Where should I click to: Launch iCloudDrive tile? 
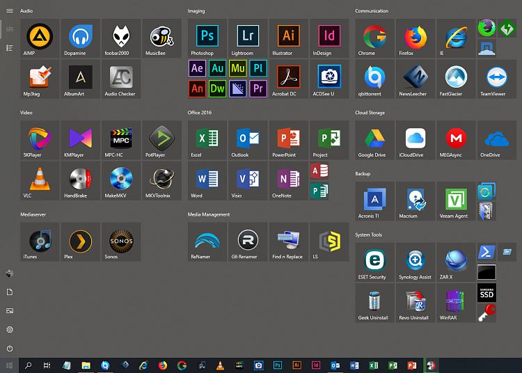[x=416, y=140]
